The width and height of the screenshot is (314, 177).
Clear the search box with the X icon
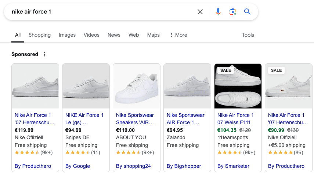pyautogui.click(x=200, y=12)
